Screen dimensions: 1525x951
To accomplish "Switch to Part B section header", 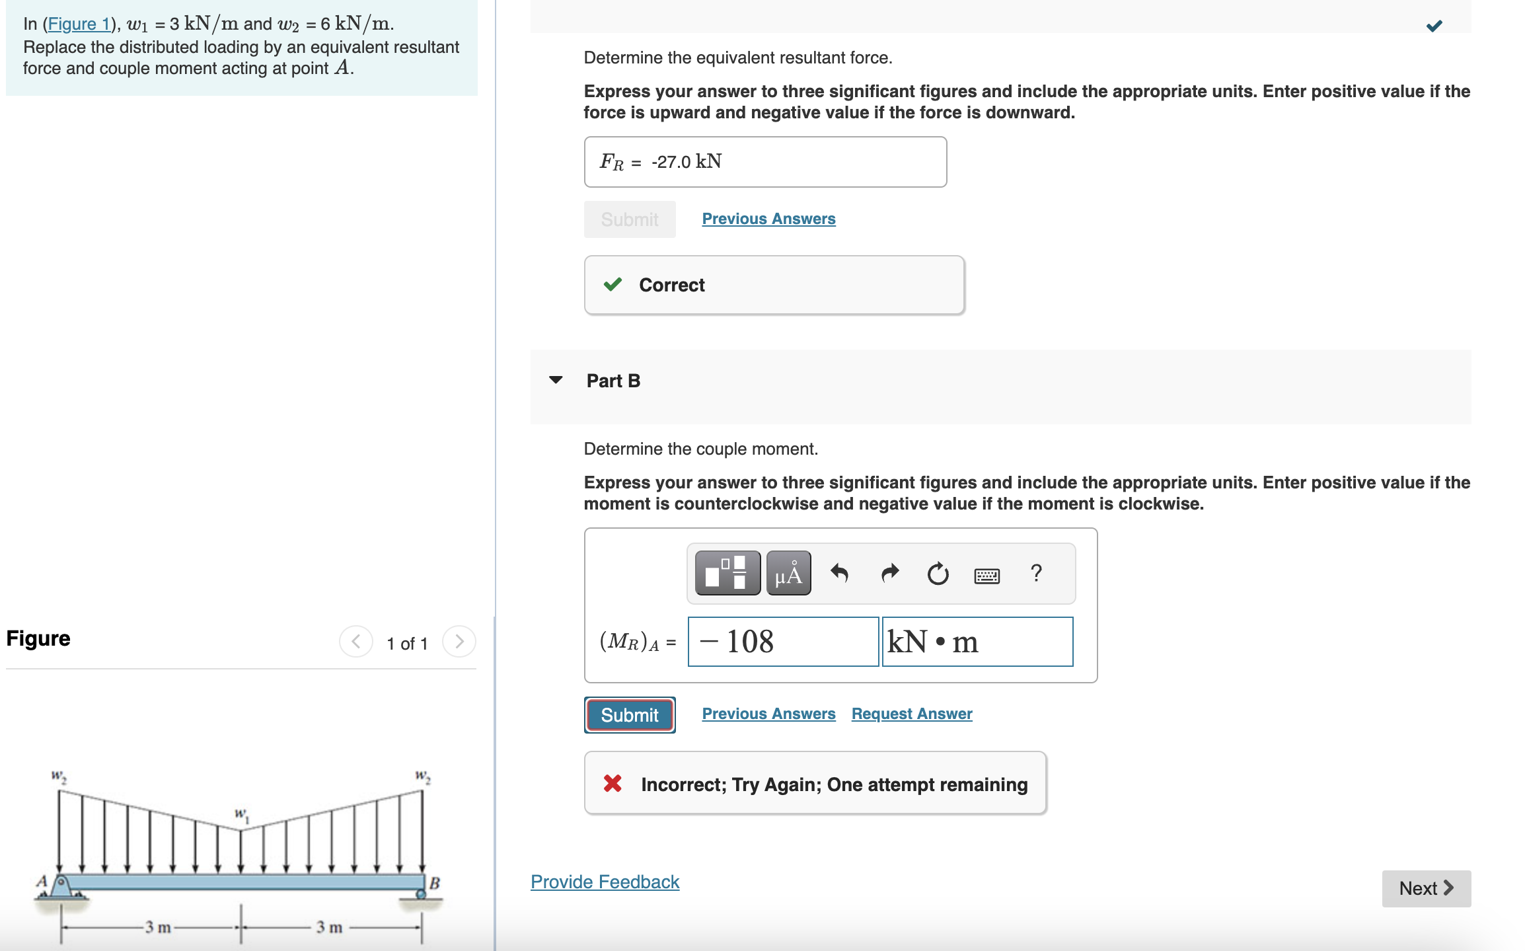I will click(613, 381).
